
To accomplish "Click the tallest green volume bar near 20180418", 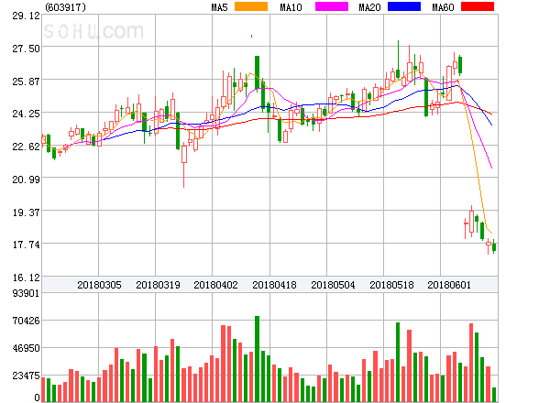I will coord(257,359).
